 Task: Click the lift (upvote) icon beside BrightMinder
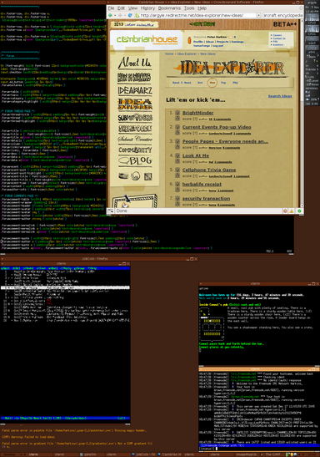point(177,113)
